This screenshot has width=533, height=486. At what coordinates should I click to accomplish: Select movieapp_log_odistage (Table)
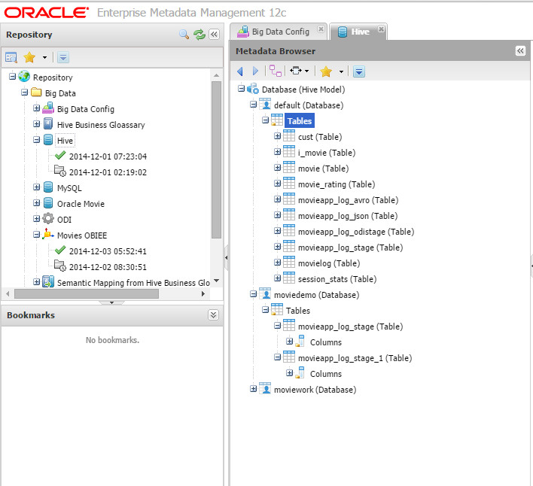click(x=356, y=232)
